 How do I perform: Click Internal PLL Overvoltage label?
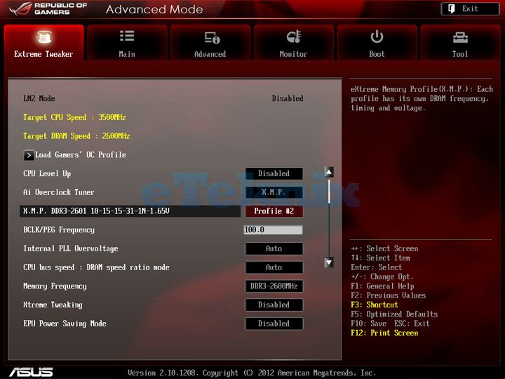click(x=71, y=248)
